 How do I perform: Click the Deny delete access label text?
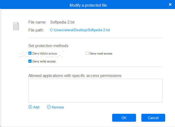(45, 53)
